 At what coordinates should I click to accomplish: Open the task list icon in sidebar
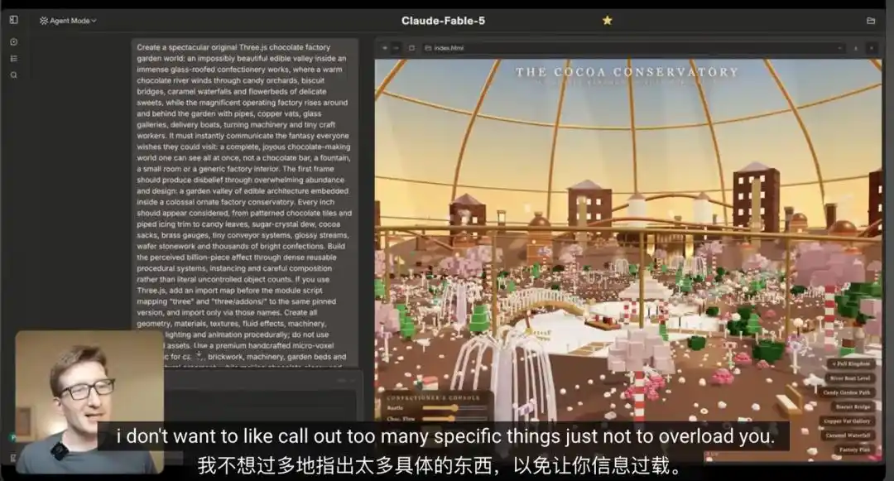[14, 58]
